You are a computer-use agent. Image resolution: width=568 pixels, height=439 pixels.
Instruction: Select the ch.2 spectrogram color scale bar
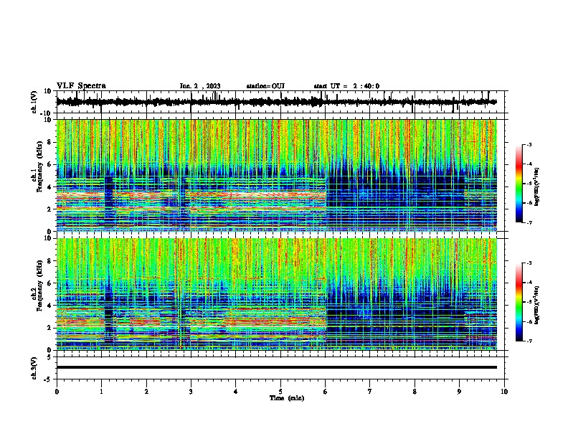(519, 302)
